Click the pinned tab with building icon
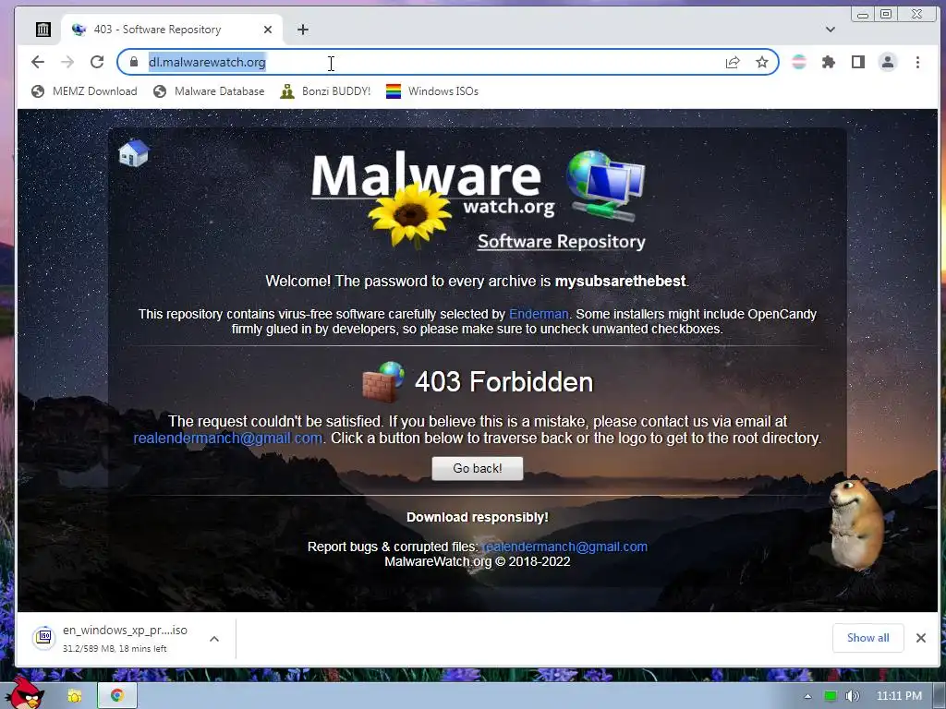The height and width of the screenshot is (709, 946). click(42, 29)
